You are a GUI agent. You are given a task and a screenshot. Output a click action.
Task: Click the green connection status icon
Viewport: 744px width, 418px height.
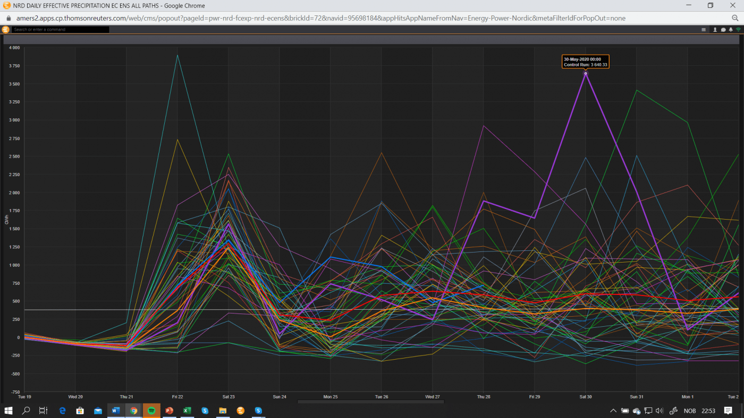(x=738, y=30)
